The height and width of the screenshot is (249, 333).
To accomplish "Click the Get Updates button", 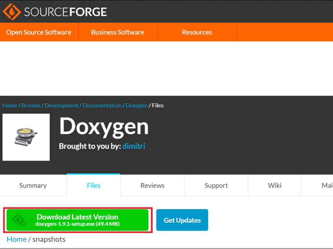I will [182, 220].
